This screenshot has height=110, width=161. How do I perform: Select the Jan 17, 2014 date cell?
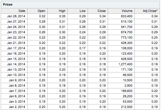14,48
